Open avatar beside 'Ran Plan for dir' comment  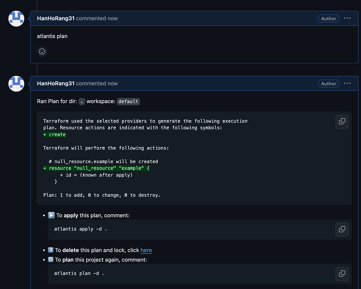(x=16, y=84)
